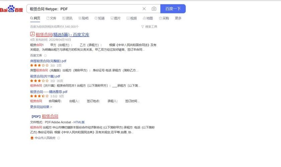Screen dimensions: 281x167
Task: Click 百度文库 source label
Action: coord(36,55)
